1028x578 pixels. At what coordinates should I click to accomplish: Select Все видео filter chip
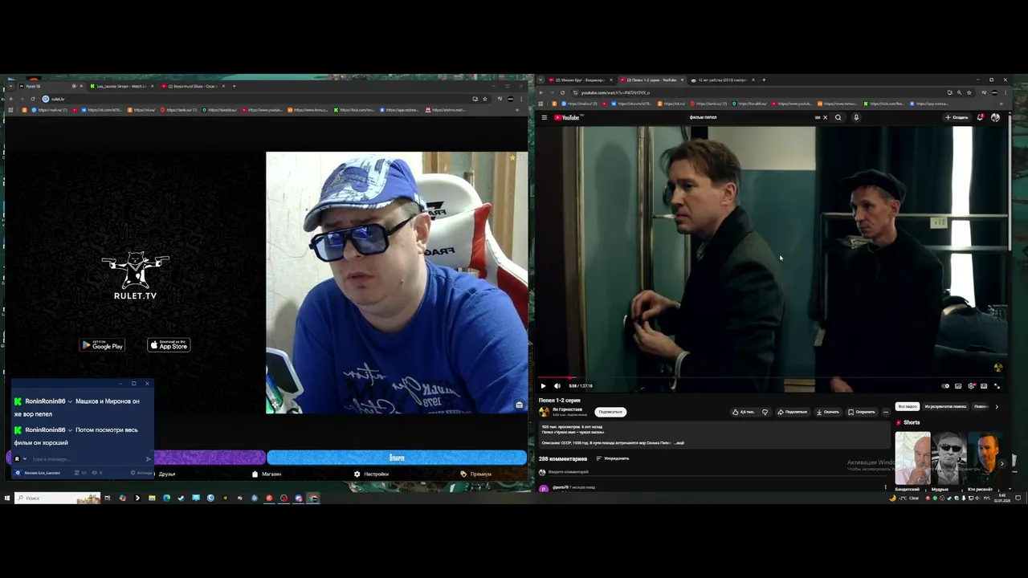tap(908, 406)
